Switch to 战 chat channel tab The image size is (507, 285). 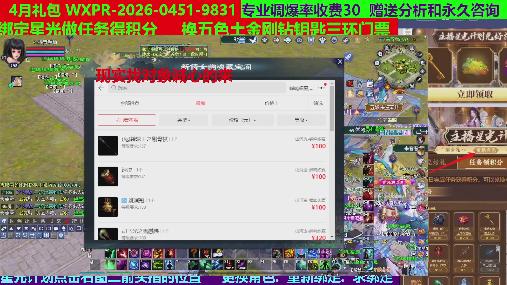pos(59,221)
